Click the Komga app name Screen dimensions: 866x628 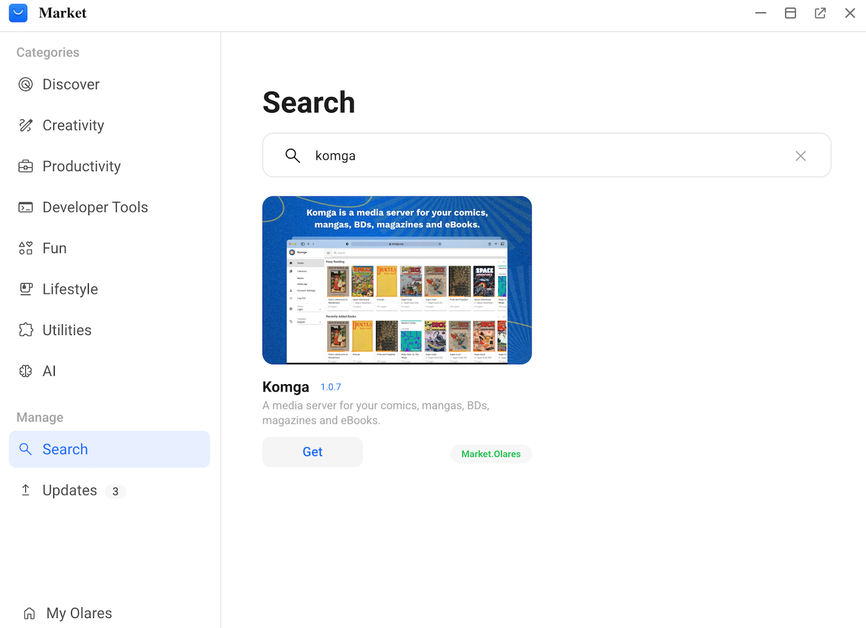pyautogui.click(x=285, y=386)
